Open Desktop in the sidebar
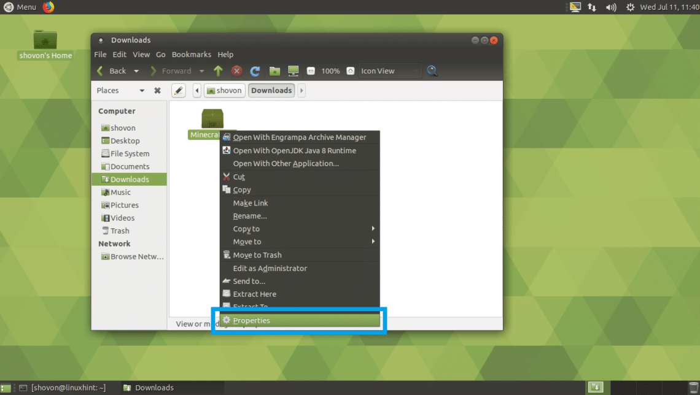This screenshot has width=700, height=395. point(130,141)
